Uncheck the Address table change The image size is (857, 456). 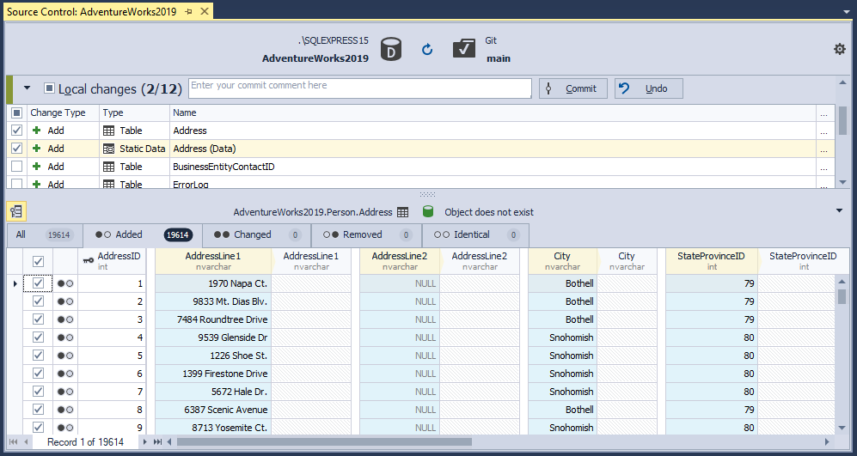(x=17, y=131)
